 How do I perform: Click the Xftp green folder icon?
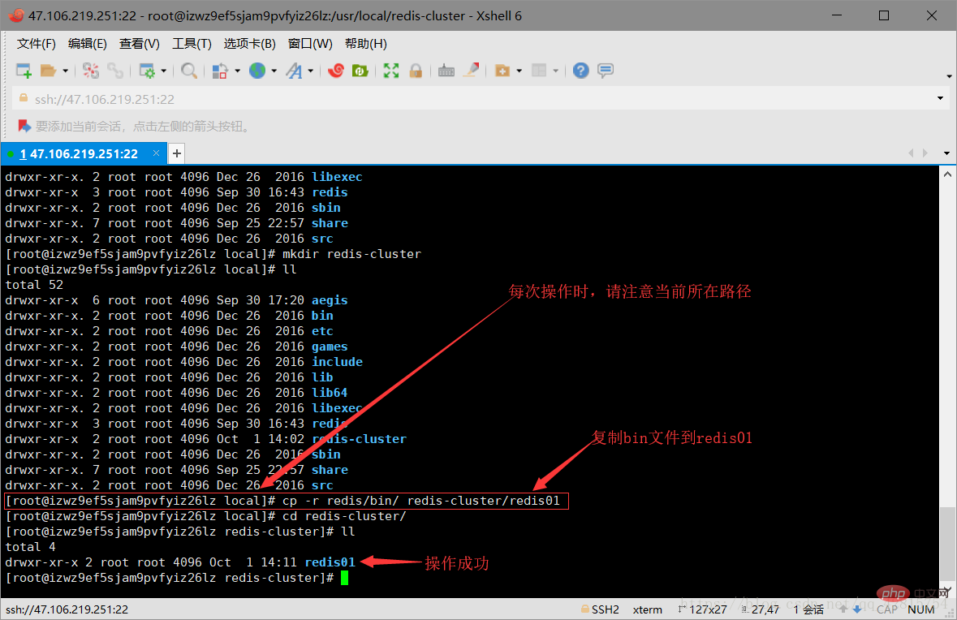(x=360, y=71)
